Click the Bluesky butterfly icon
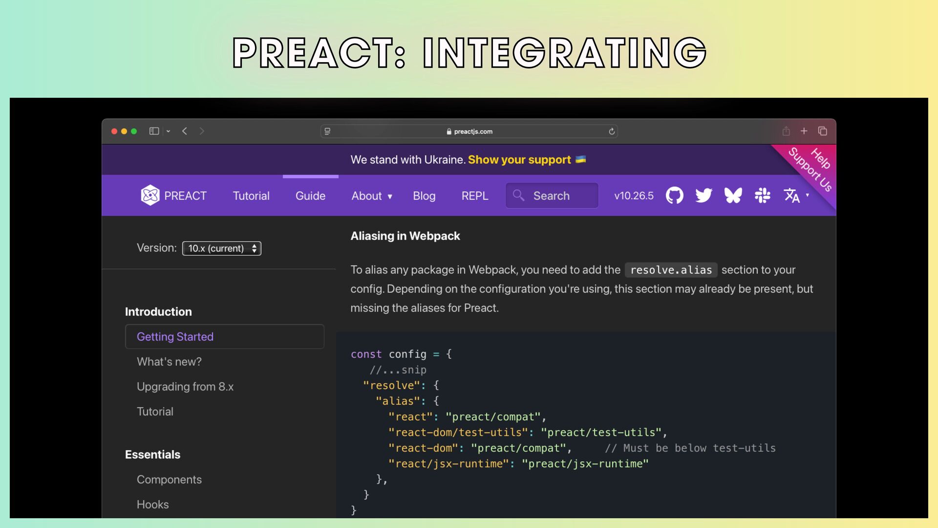Screen dimensions: 938x528 click(733, 196)
